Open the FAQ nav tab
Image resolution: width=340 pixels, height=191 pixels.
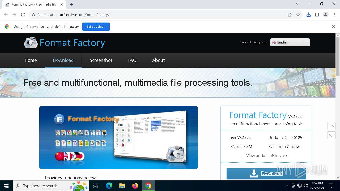[132, 60]
